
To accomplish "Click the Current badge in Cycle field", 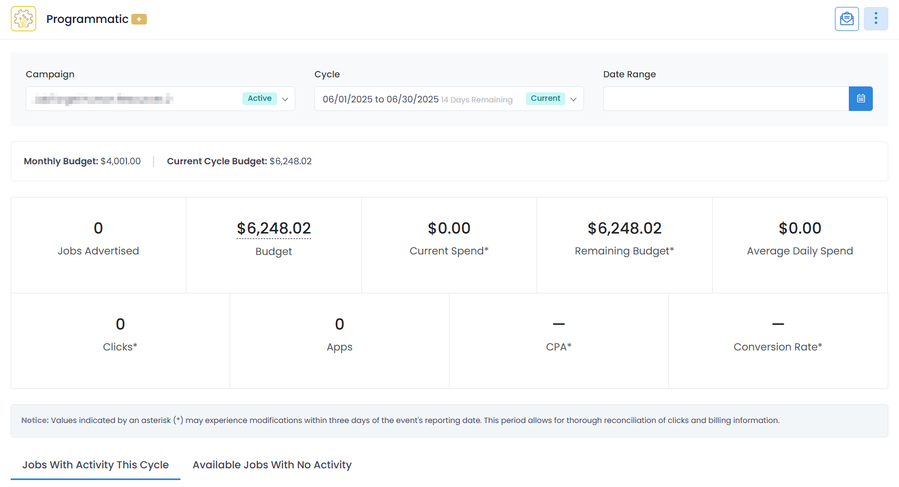I will pyautogui.click(x=545, y=99).
